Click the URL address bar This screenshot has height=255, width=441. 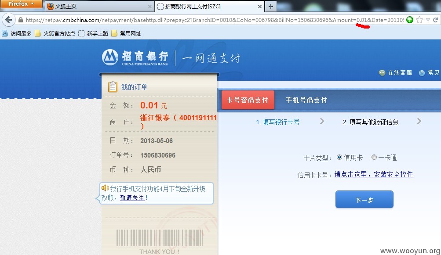coord(214,20)
